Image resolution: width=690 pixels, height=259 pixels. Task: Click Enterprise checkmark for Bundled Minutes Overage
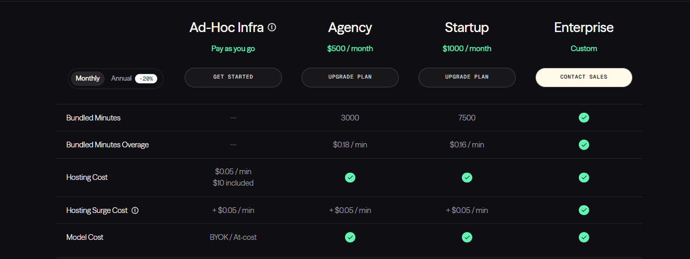[584, 145]
